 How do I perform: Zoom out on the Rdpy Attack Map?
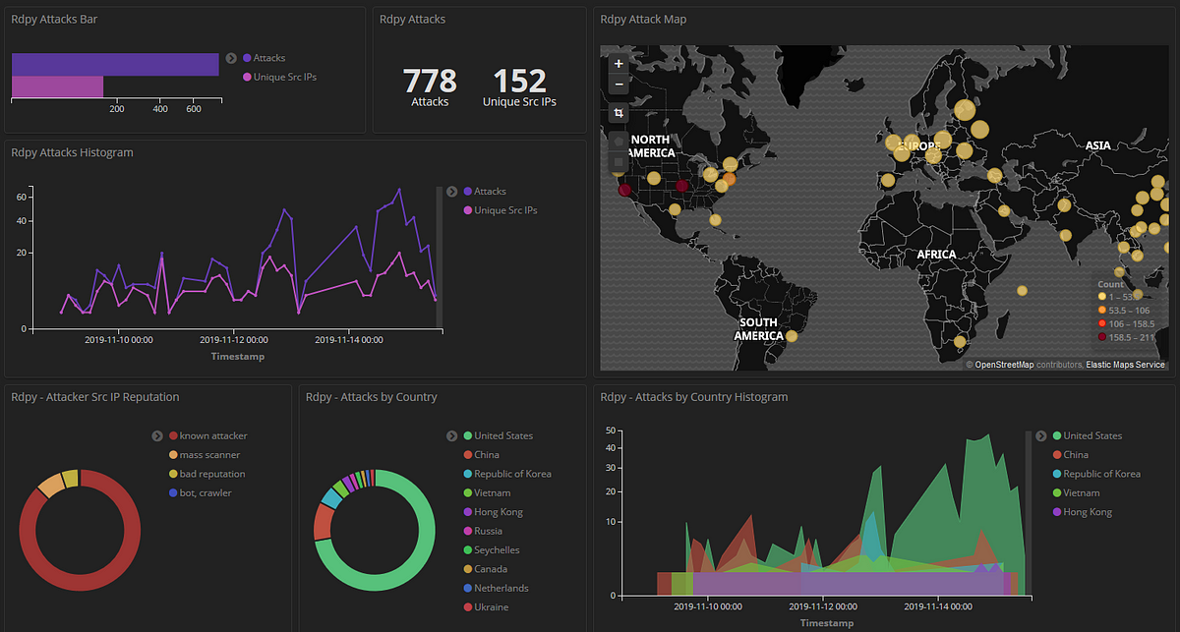tap(619, 85)
